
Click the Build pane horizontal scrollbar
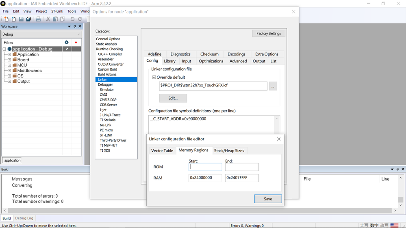(x=200, y=211)
